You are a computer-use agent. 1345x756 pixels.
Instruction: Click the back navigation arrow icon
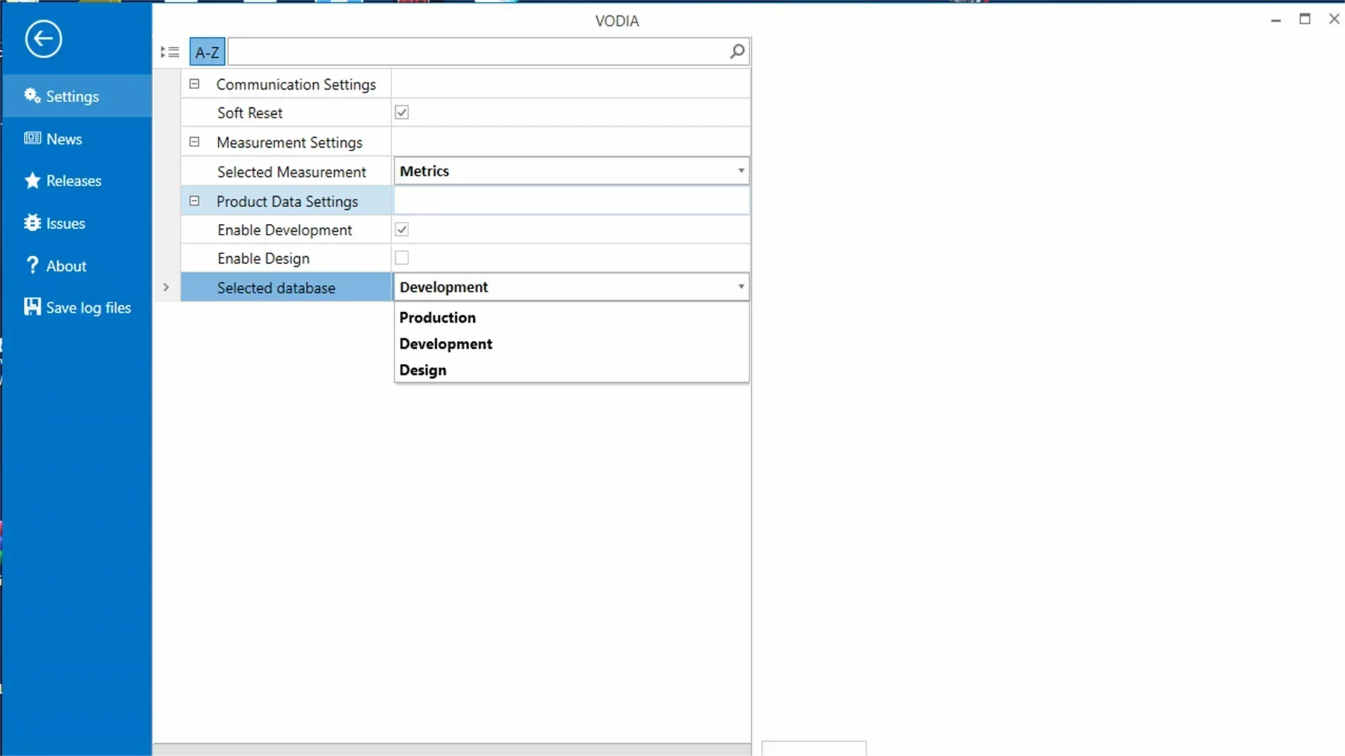43,37
